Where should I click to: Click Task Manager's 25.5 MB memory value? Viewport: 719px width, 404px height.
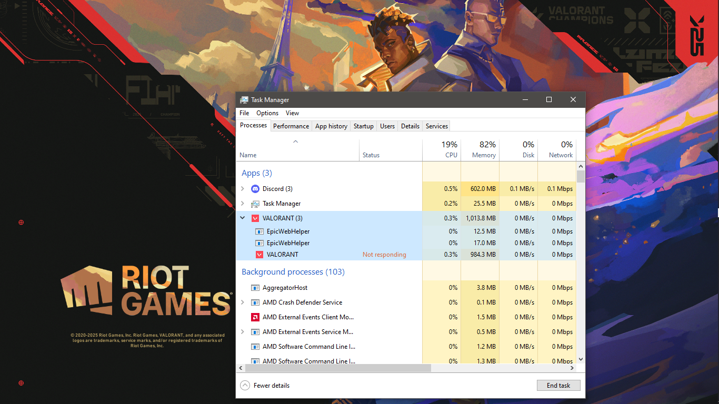pyautogui.click(x=484, y=204)
